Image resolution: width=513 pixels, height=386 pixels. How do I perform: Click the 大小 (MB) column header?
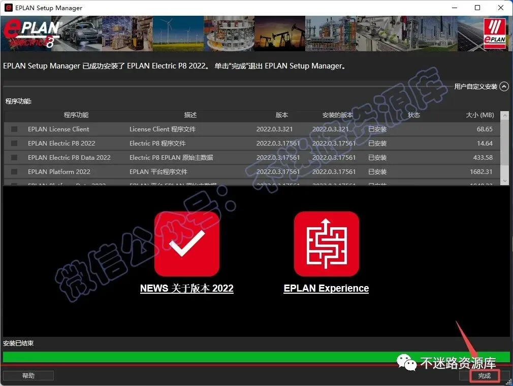[480, 115]
